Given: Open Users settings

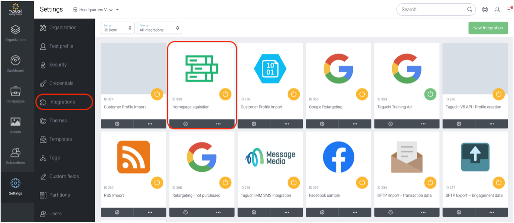Looking at the screenshot, I should [51, 213].
